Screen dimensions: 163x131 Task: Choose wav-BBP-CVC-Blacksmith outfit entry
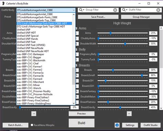[x=31, y=61]
